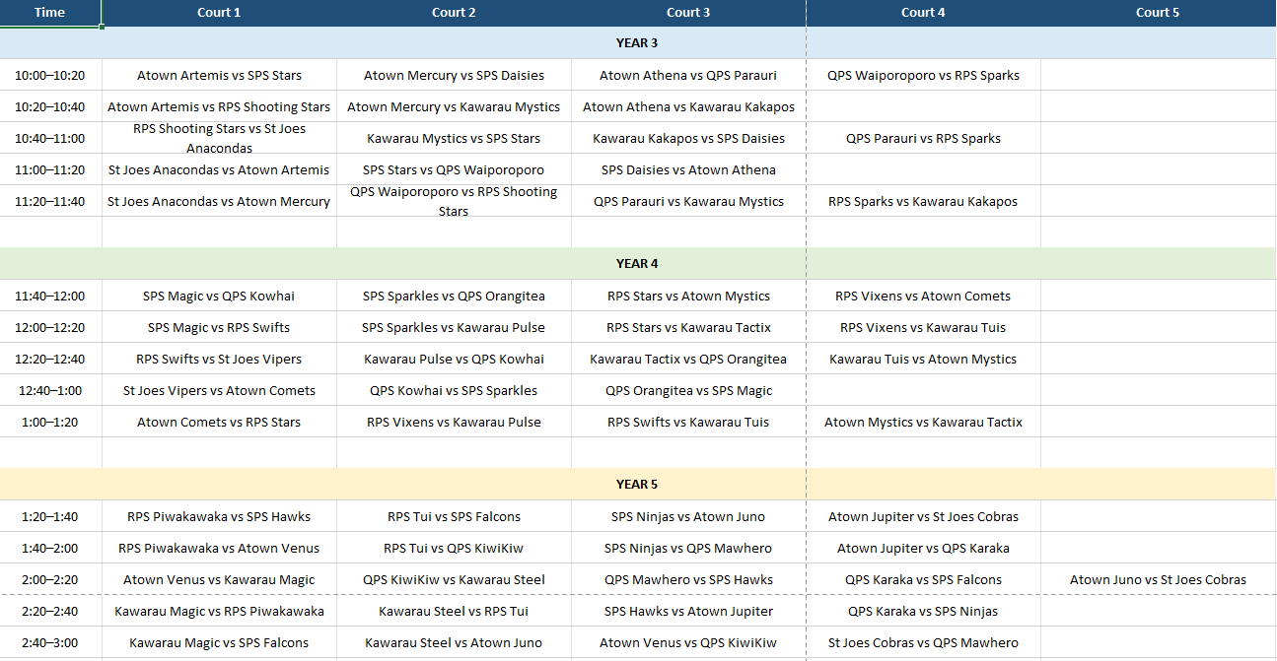Select RPS Piwakawaka vs SPS Hawks cell
The width and height of the screenshot is (1277, 661).
(219, 517)
